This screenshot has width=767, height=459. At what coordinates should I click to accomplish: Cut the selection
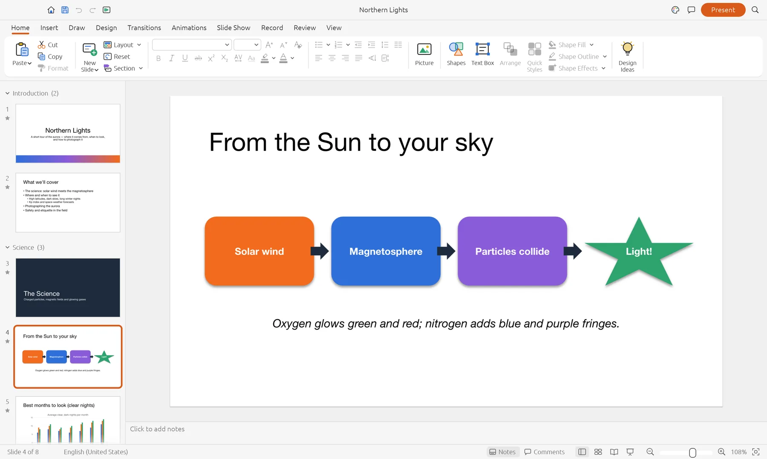(48, 45)
